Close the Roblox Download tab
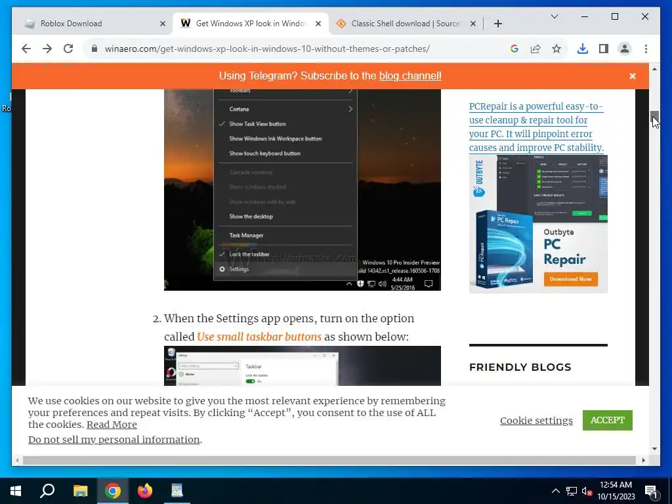 coord(163,24)
